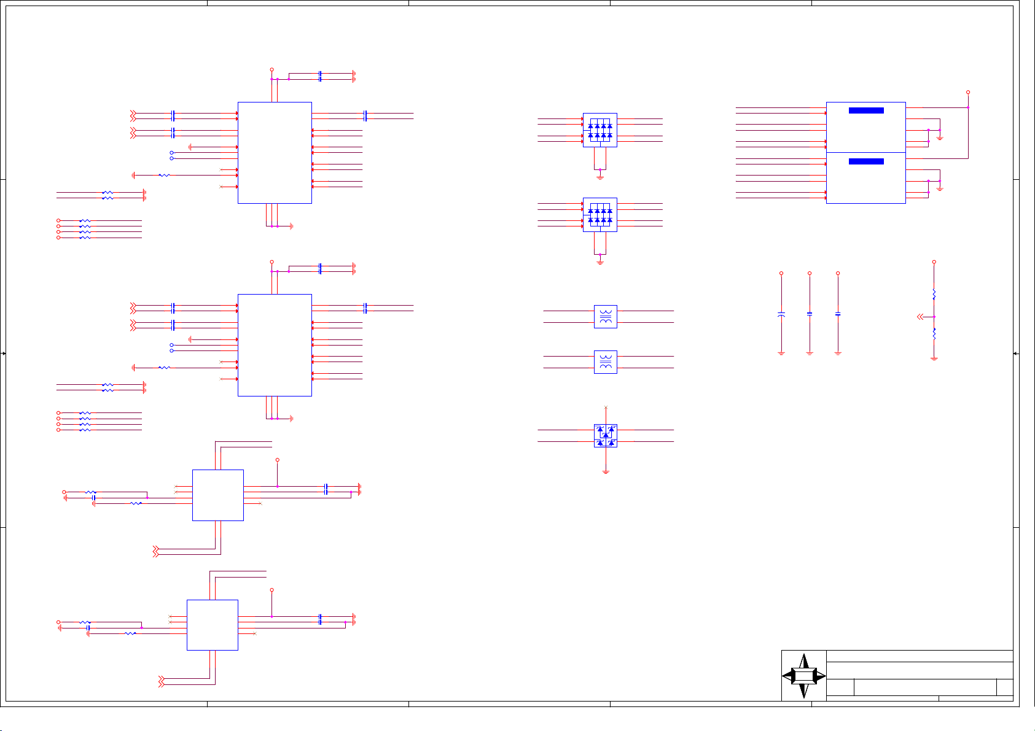Select the upper eight-diode array block
This screenshot has width=1035, height=731.
coord(600,130)
